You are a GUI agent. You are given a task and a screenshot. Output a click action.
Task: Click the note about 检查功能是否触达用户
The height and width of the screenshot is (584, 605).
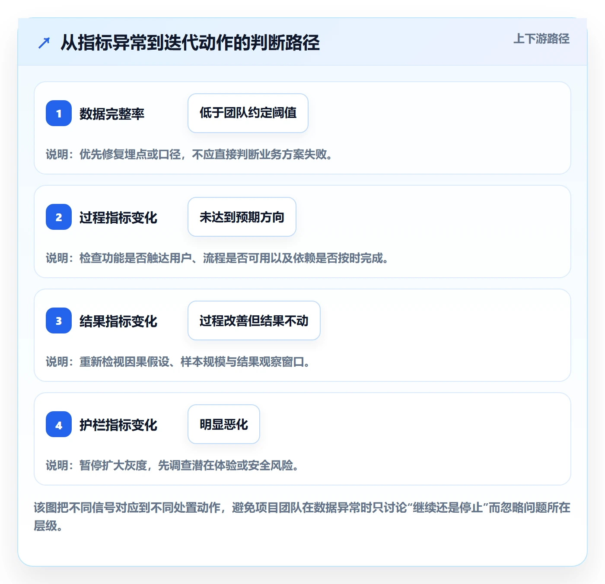[x=218, y=258]
